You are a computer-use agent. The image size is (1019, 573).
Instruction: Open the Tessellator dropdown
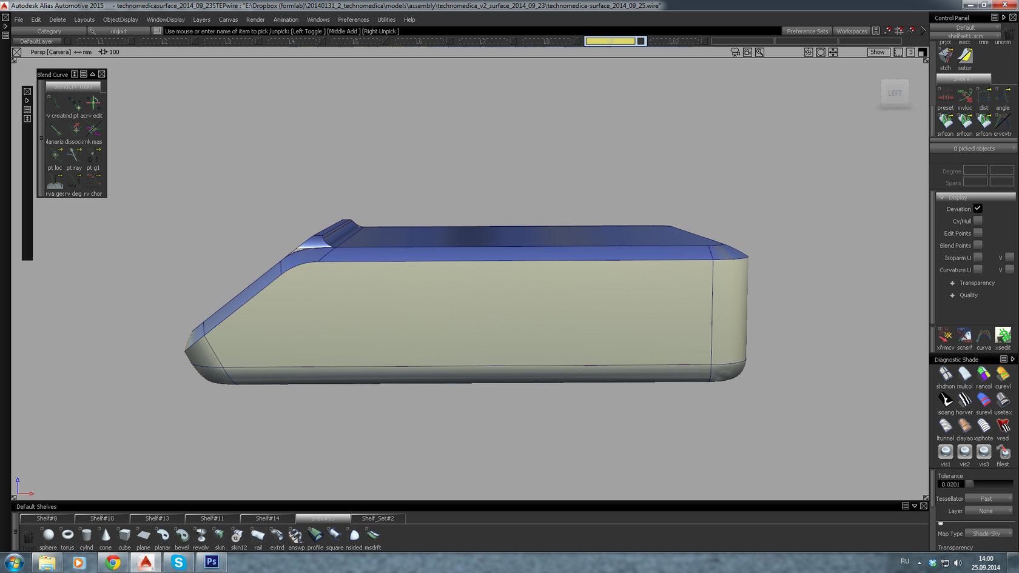click(988, 498)
